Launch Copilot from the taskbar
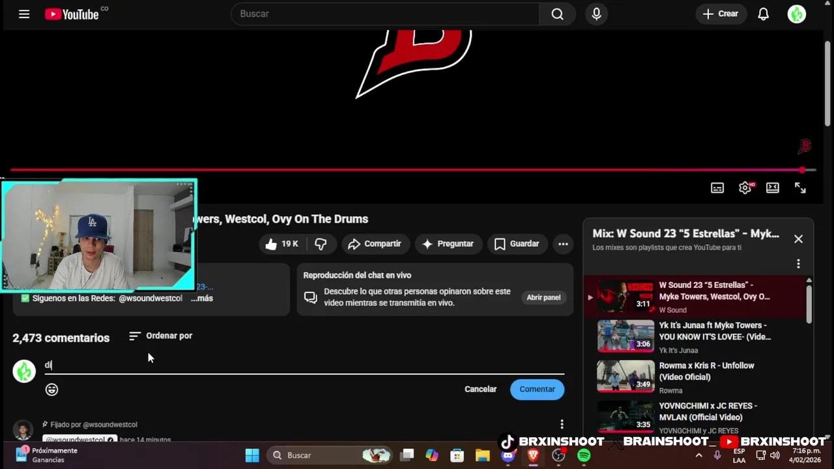The height and width of the screenshot is (469, 834). (432, 455)
